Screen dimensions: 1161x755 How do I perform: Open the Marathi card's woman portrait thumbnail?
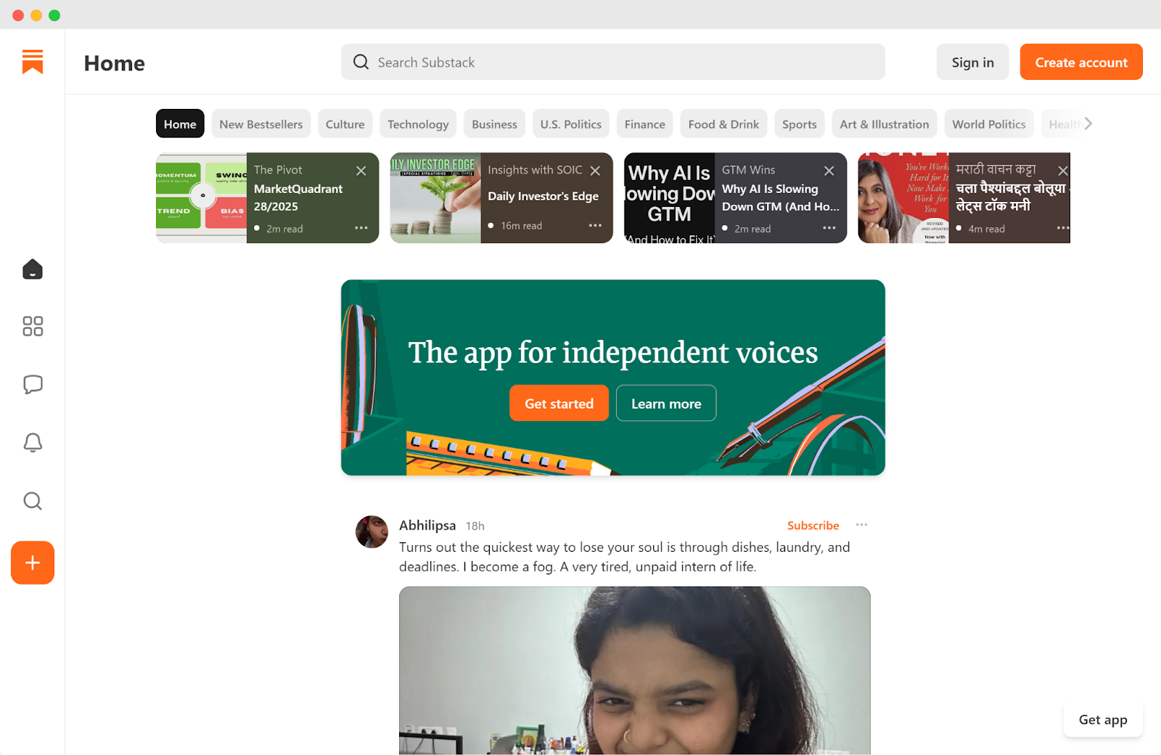pyautogui.click(x=903, y=197)
